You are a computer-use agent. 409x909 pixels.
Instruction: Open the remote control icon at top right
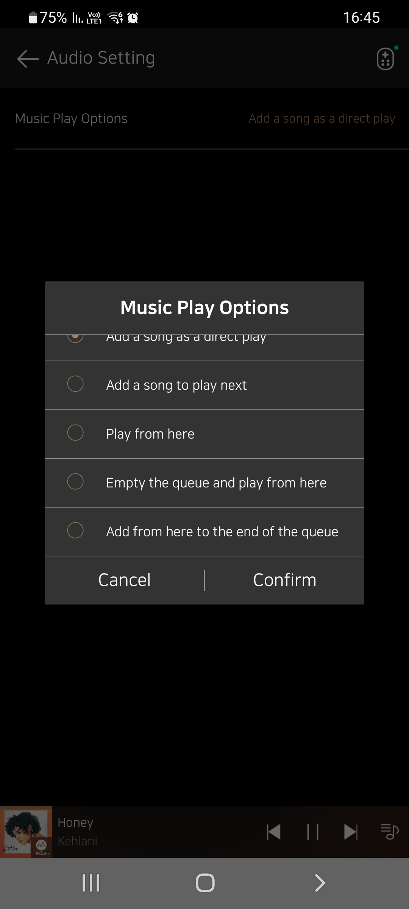386,59
